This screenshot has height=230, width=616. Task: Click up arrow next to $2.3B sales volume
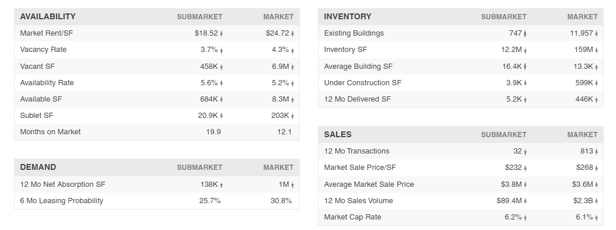click(x=596, y=201)
